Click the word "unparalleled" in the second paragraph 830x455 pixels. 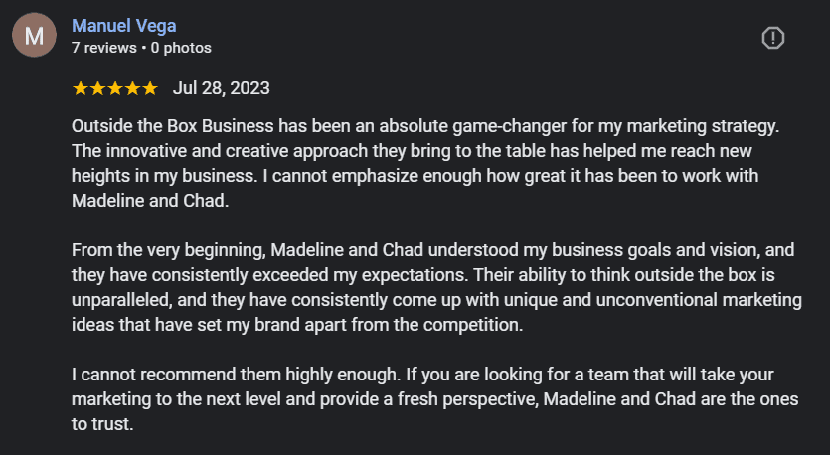pos(121,300)
